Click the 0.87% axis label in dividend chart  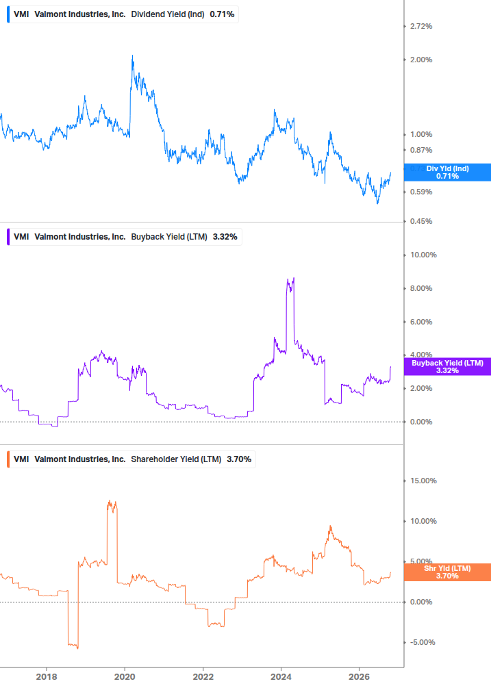(x=421, y=150)
